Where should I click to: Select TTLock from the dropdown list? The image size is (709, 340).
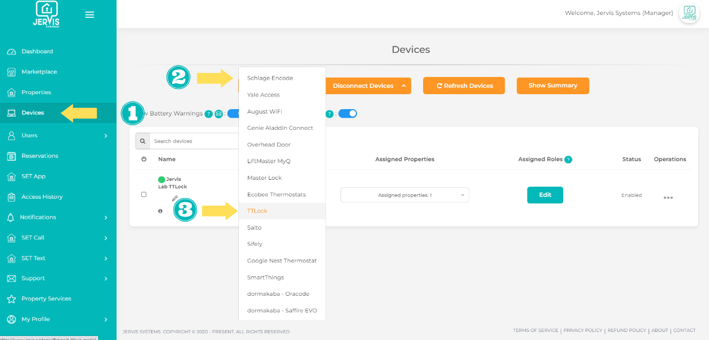click(282, 211)
